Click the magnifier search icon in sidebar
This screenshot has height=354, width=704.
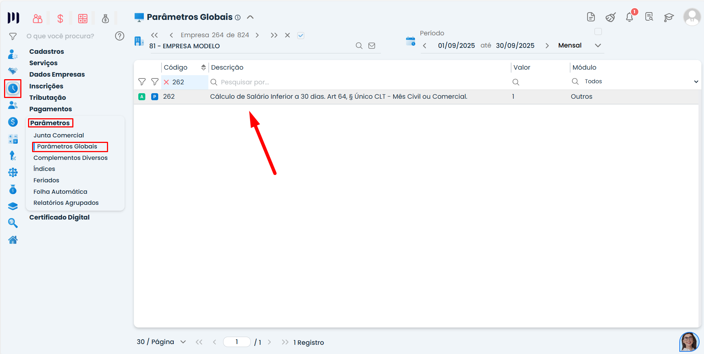click(x=13, y=223)
